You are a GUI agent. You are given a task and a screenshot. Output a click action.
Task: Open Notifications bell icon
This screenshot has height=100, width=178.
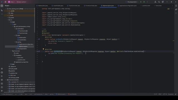pyautogui.click(x=176, y=6)
